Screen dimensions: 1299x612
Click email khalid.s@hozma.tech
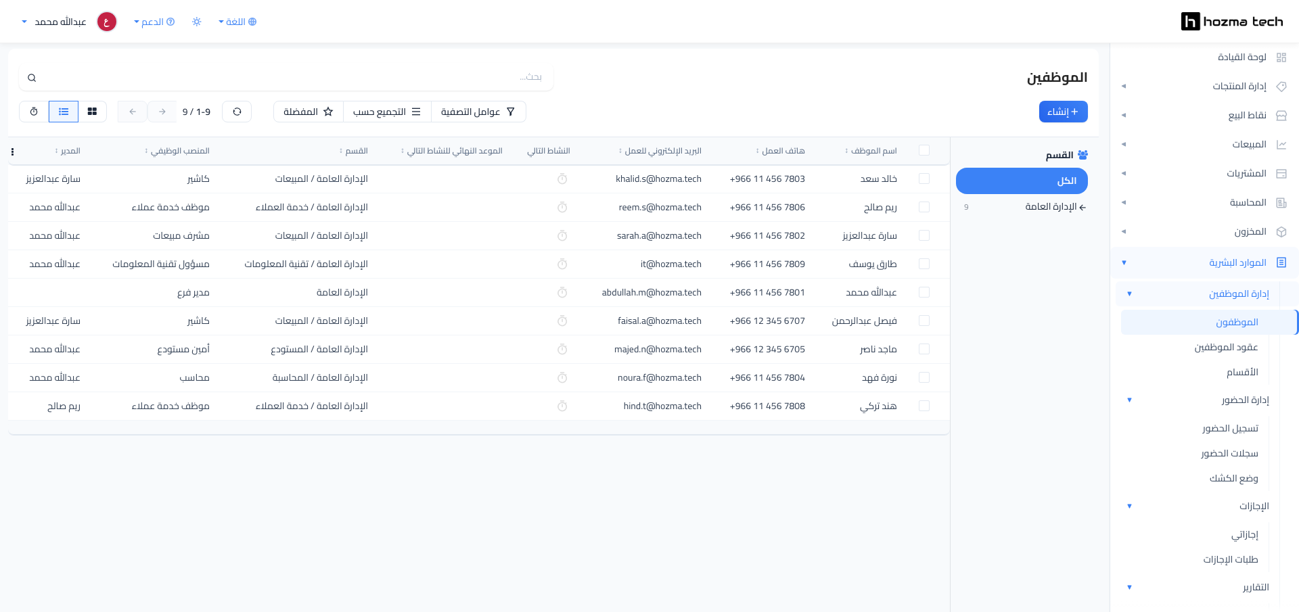[658, 179]
